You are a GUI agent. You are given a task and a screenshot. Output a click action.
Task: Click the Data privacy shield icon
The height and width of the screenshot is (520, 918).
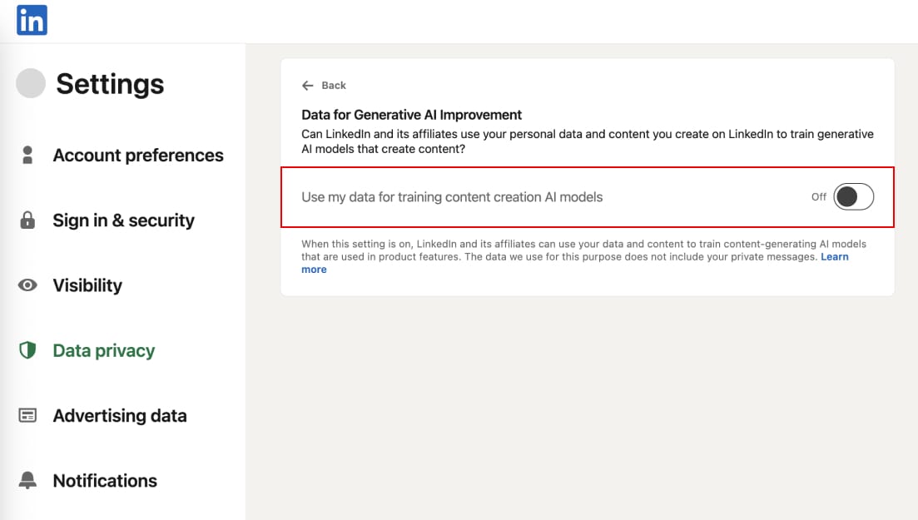[x=27, y=350]
